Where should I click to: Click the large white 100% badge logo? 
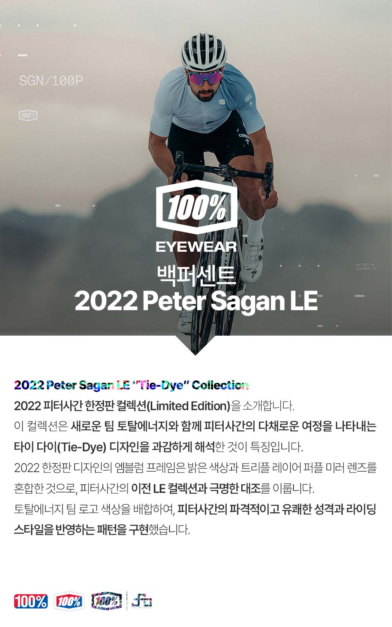coord(196,207)
